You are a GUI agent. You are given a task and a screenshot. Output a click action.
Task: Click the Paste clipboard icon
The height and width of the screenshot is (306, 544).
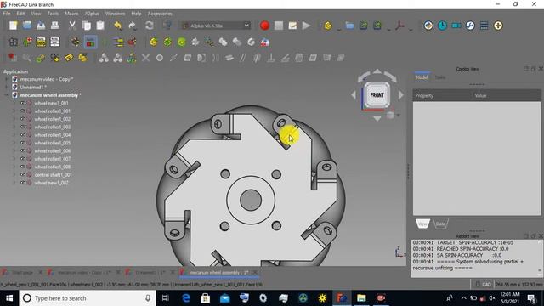(100, 25)
